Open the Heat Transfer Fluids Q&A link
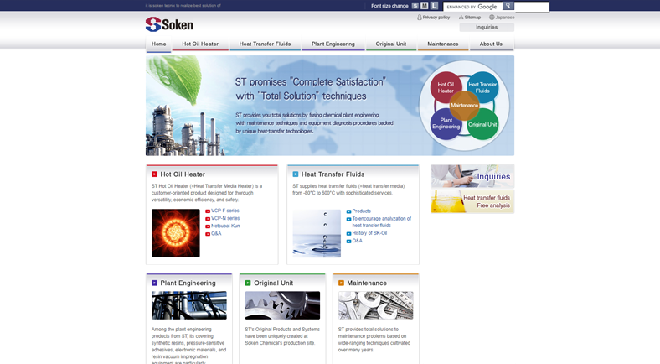Image resolution: width=660 pixels, height=364 pixels. (358, 241)
